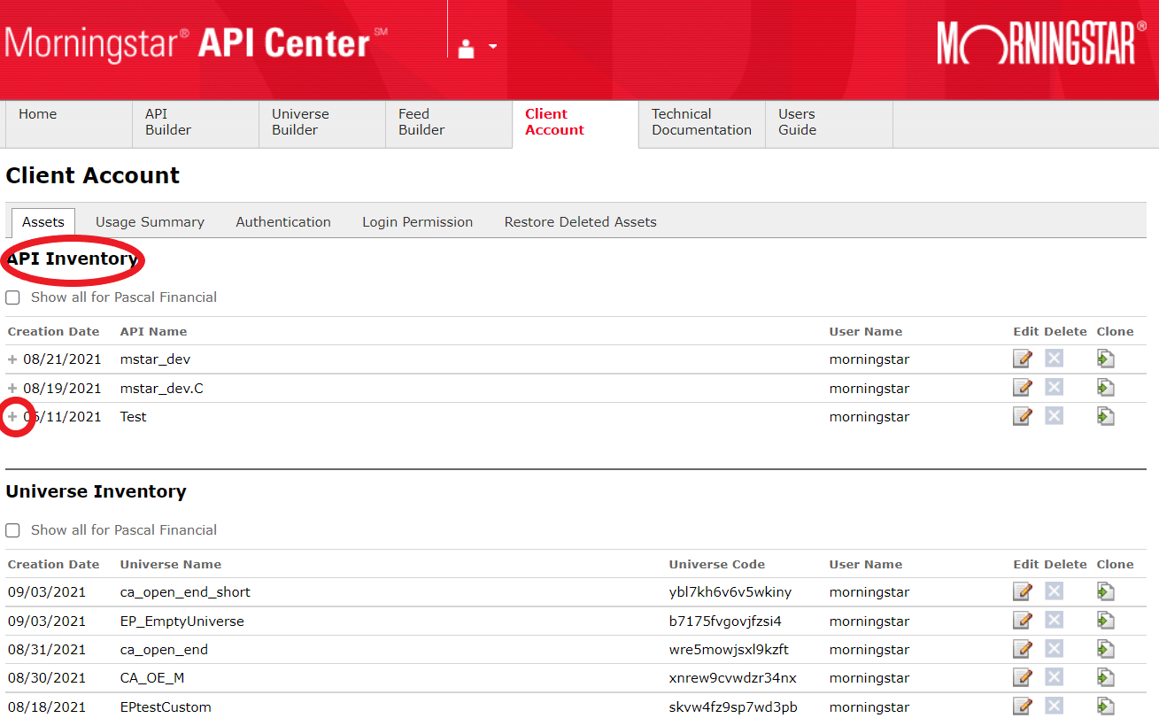Screen dimensions: 1159x718
Task: Edit the Test API
Action: click(1023, 416)
